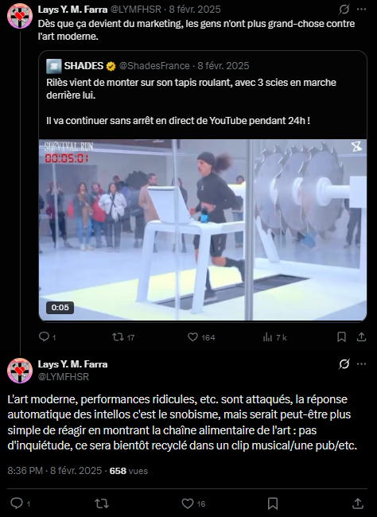Repost the second tweet

102,503
